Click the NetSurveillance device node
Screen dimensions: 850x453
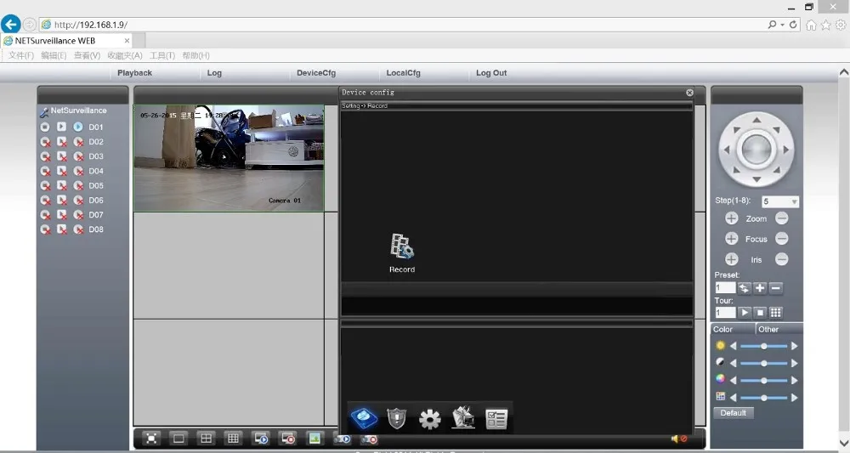click(x=78, y=110)
